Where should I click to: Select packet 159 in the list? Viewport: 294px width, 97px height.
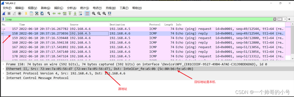[x=143, y=38]
